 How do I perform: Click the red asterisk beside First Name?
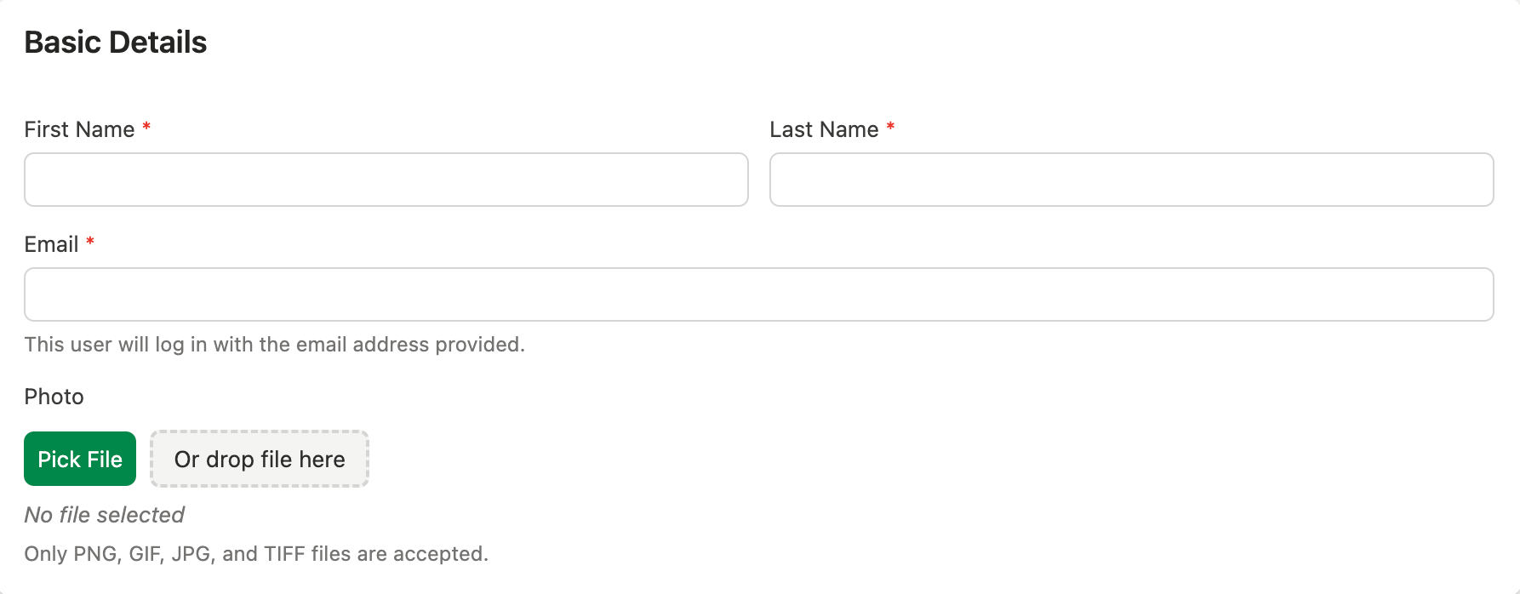(x=146, y=129)
